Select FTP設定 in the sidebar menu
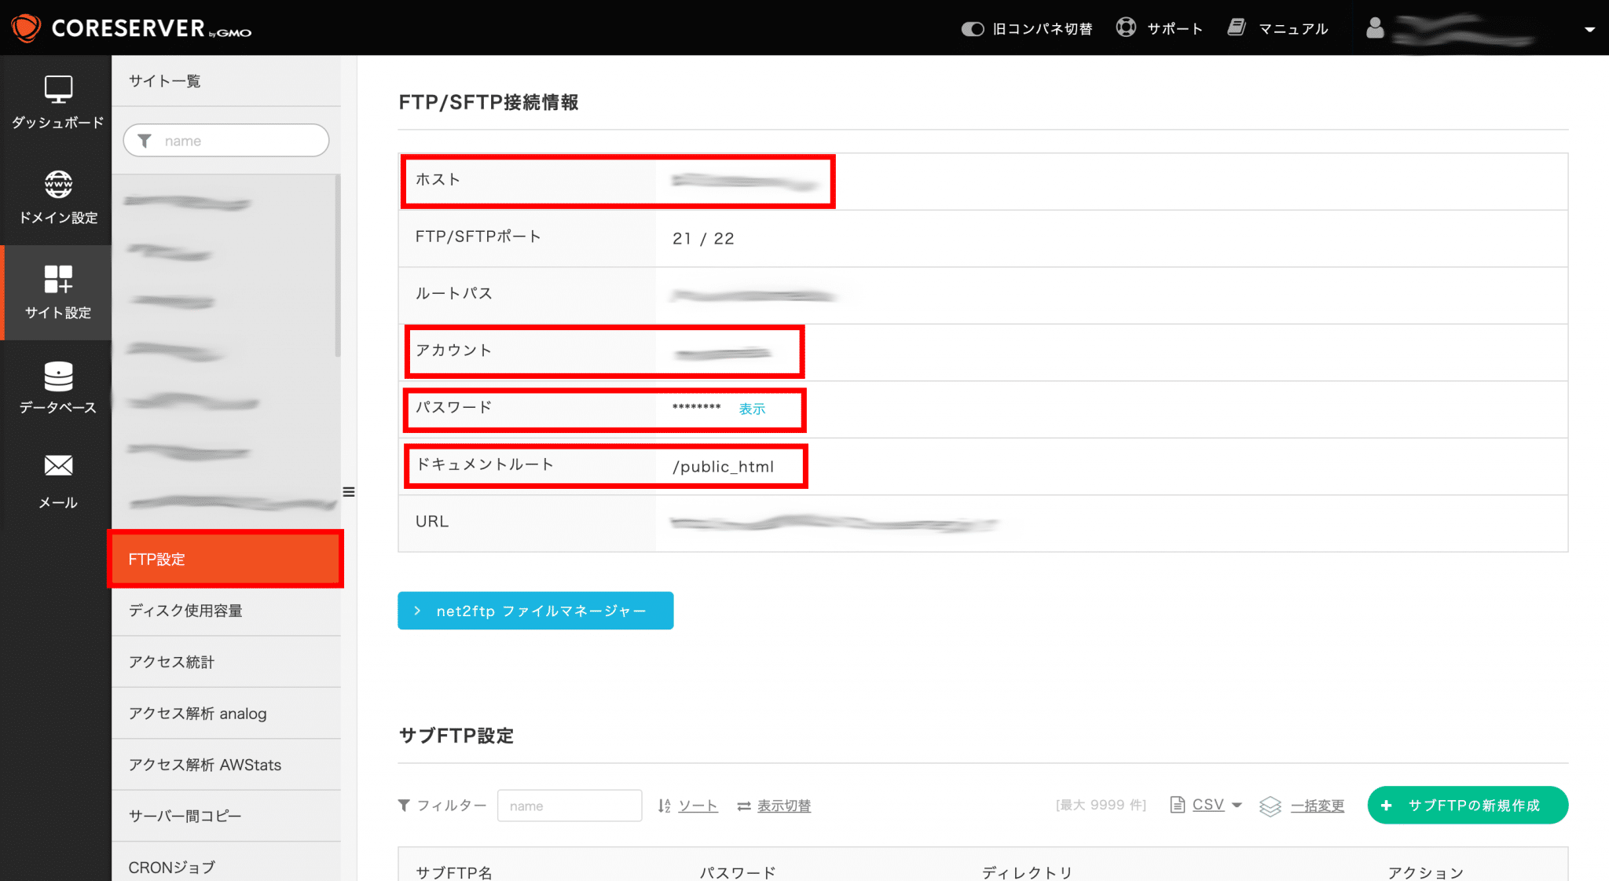Screen dimensions: 1609x881 (225, 559)
